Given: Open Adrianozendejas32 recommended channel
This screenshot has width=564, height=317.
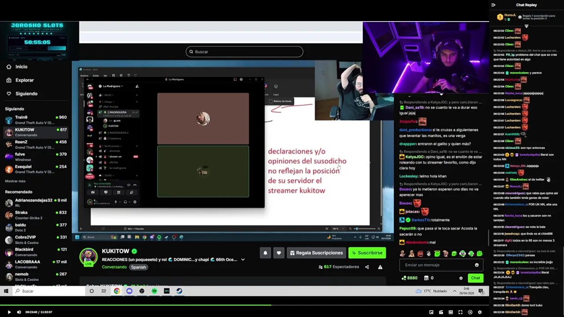Looking at the screenshot, I should 36,203.
